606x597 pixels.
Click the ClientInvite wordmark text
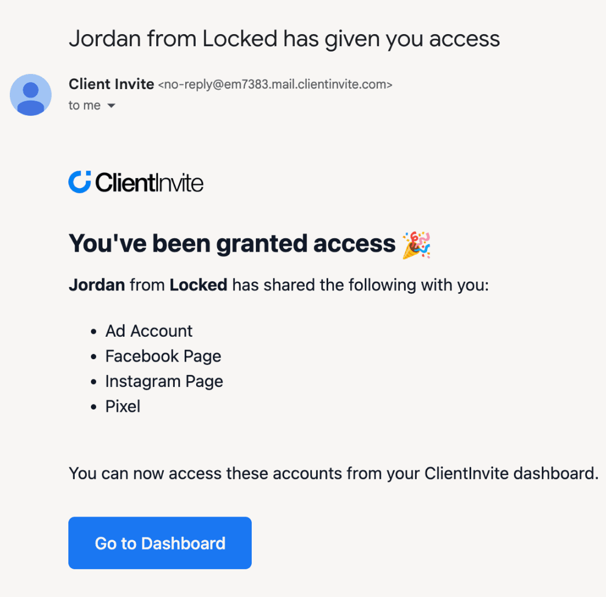(x=149, y=182)
